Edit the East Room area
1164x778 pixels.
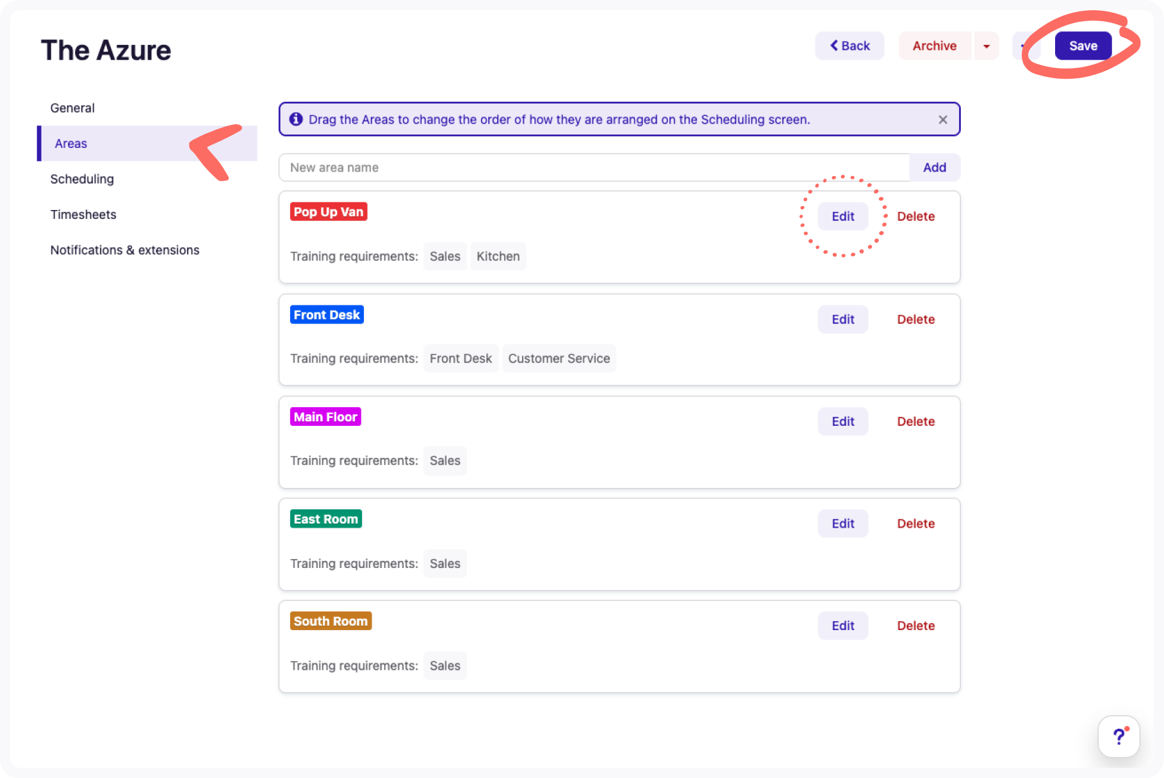click(843, 524)
